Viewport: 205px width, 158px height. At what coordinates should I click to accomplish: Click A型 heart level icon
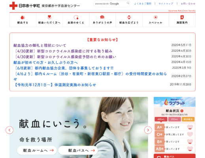pyautogui.click(x=190, y=127)
